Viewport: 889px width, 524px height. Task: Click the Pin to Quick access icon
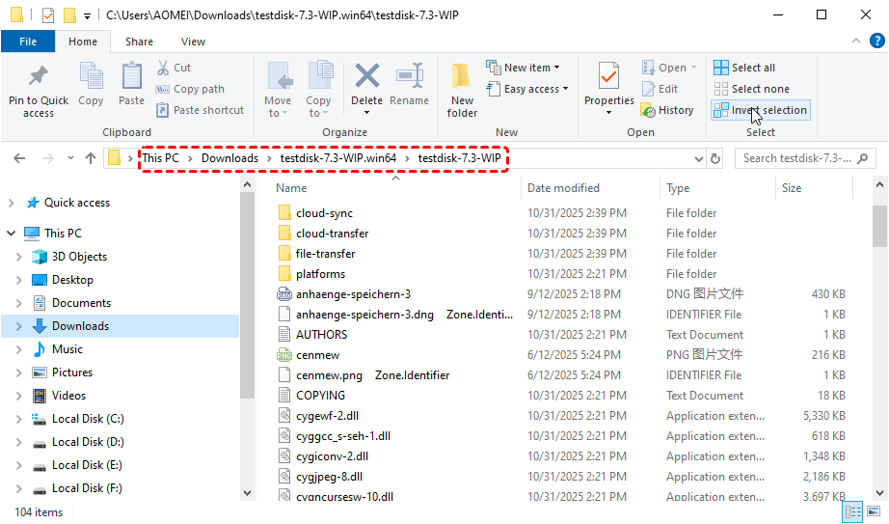39,77
